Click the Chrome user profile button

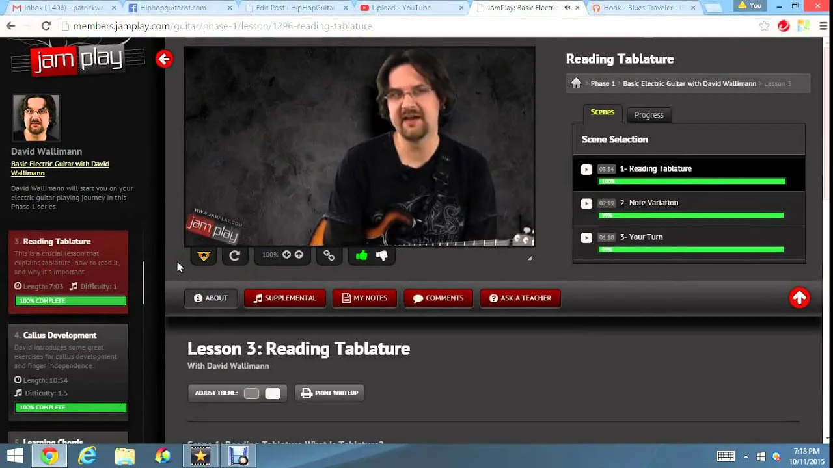click(x=750, y=6)
